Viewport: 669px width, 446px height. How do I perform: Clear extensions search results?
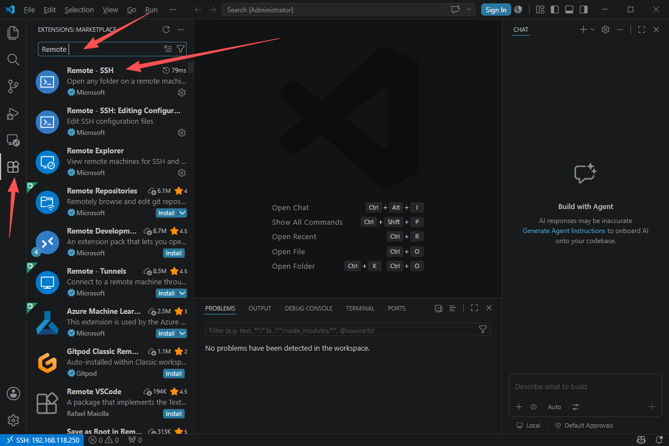pyautogui.click(x=168, y=49)
